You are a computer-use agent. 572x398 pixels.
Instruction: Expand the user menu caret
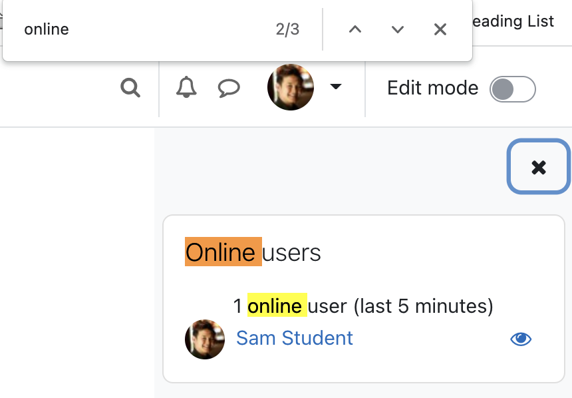(336, 87)
